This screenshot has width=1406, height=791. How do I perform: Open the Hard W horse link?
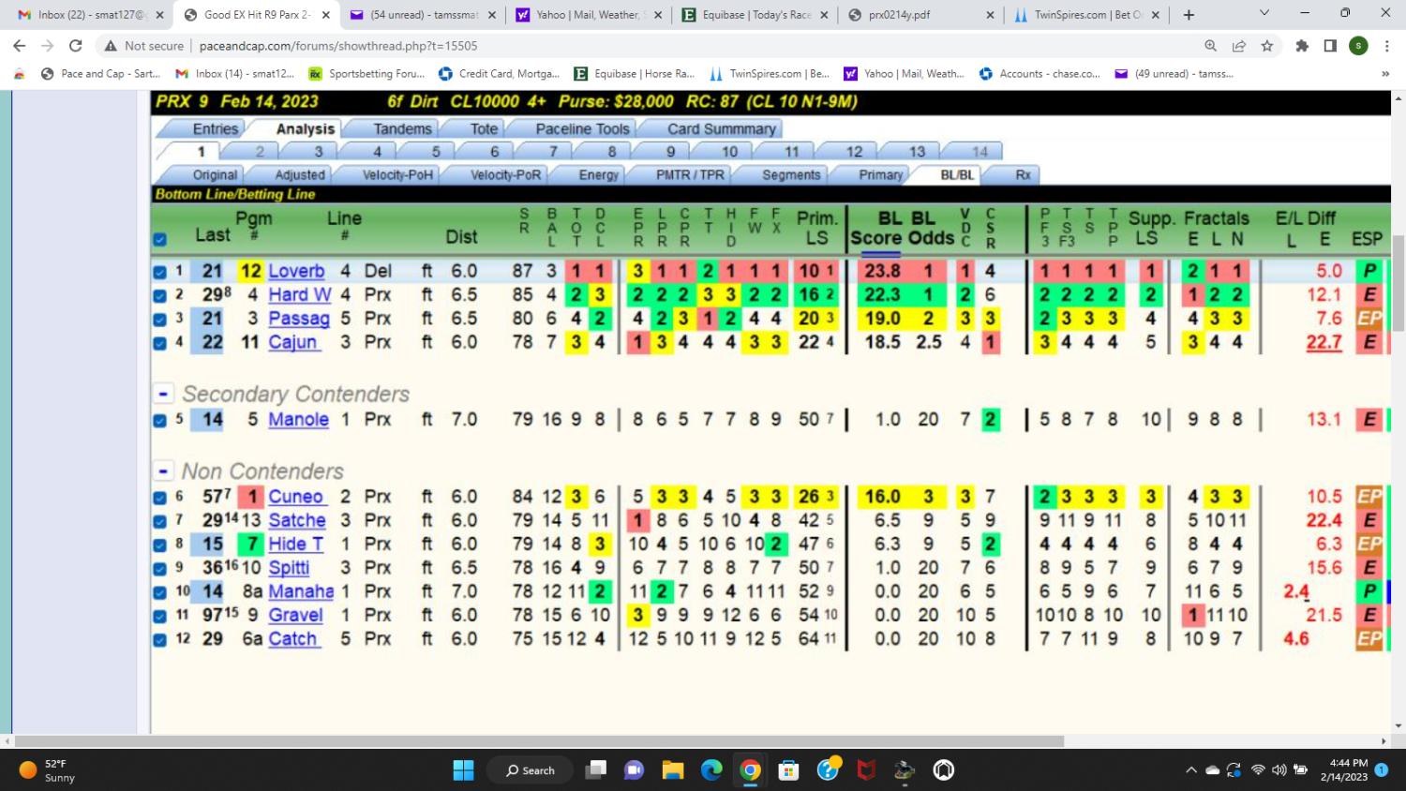300,294
